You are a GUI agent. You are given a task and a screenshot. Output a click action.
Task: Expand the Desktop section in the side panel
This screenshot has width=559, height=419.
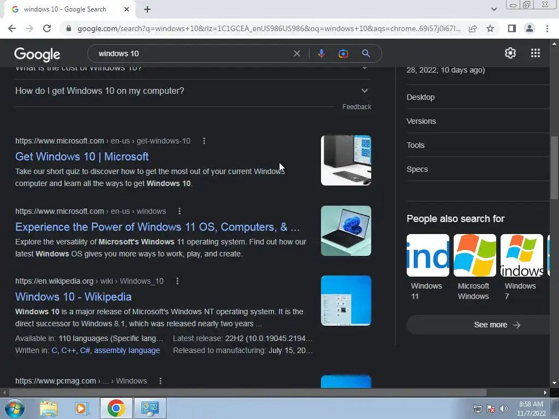[478, 97]
